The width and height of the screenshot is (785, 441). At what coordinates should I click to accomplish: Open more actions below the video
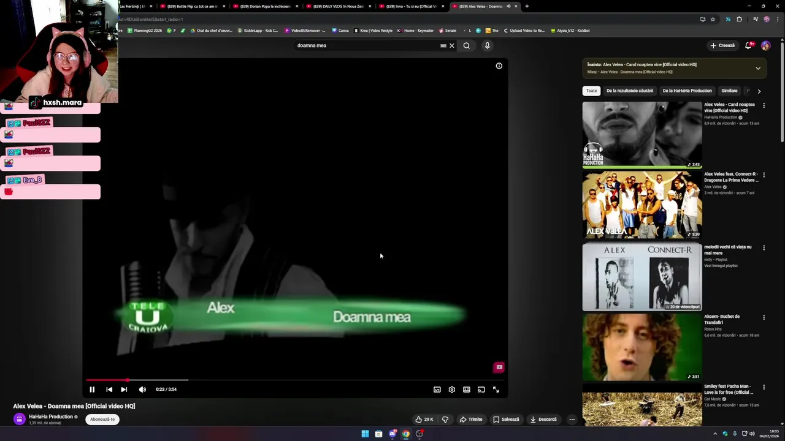click(x=572, y=420)
